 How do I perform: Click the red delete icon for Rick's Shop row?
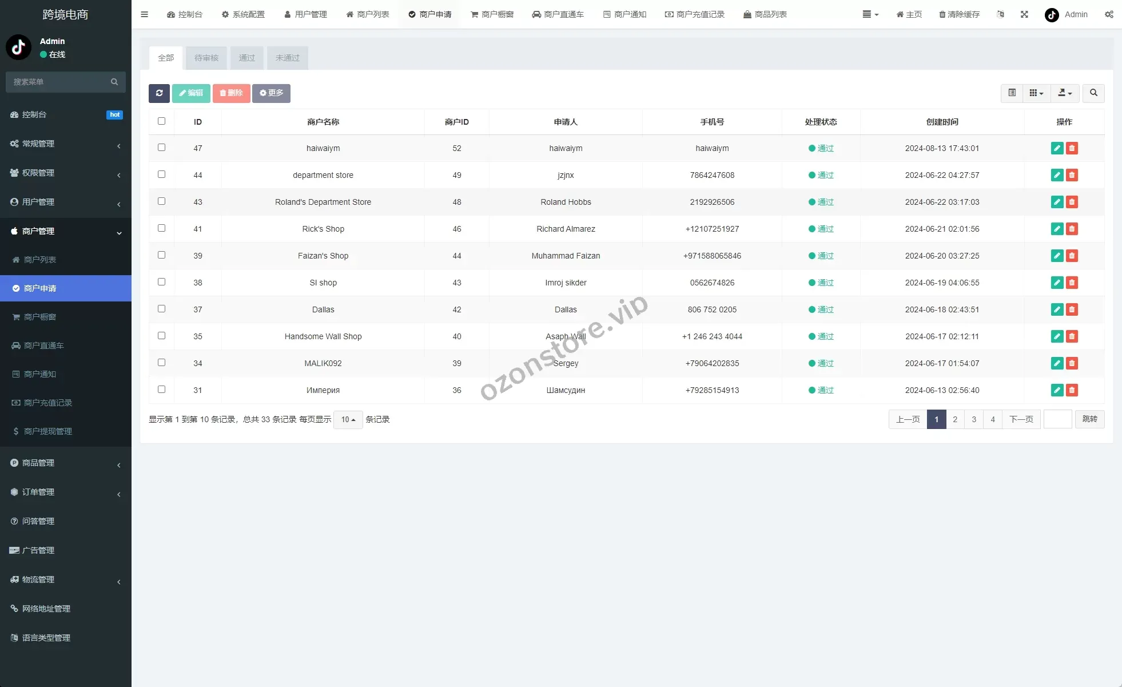pos(1072,229)
